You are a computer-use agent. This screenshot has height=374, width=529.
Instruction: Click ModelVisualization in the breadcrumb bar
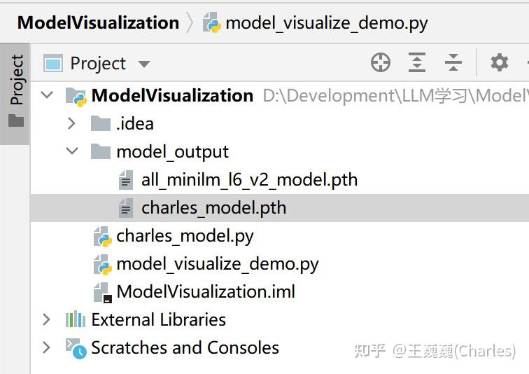click(x=98, y=22)
